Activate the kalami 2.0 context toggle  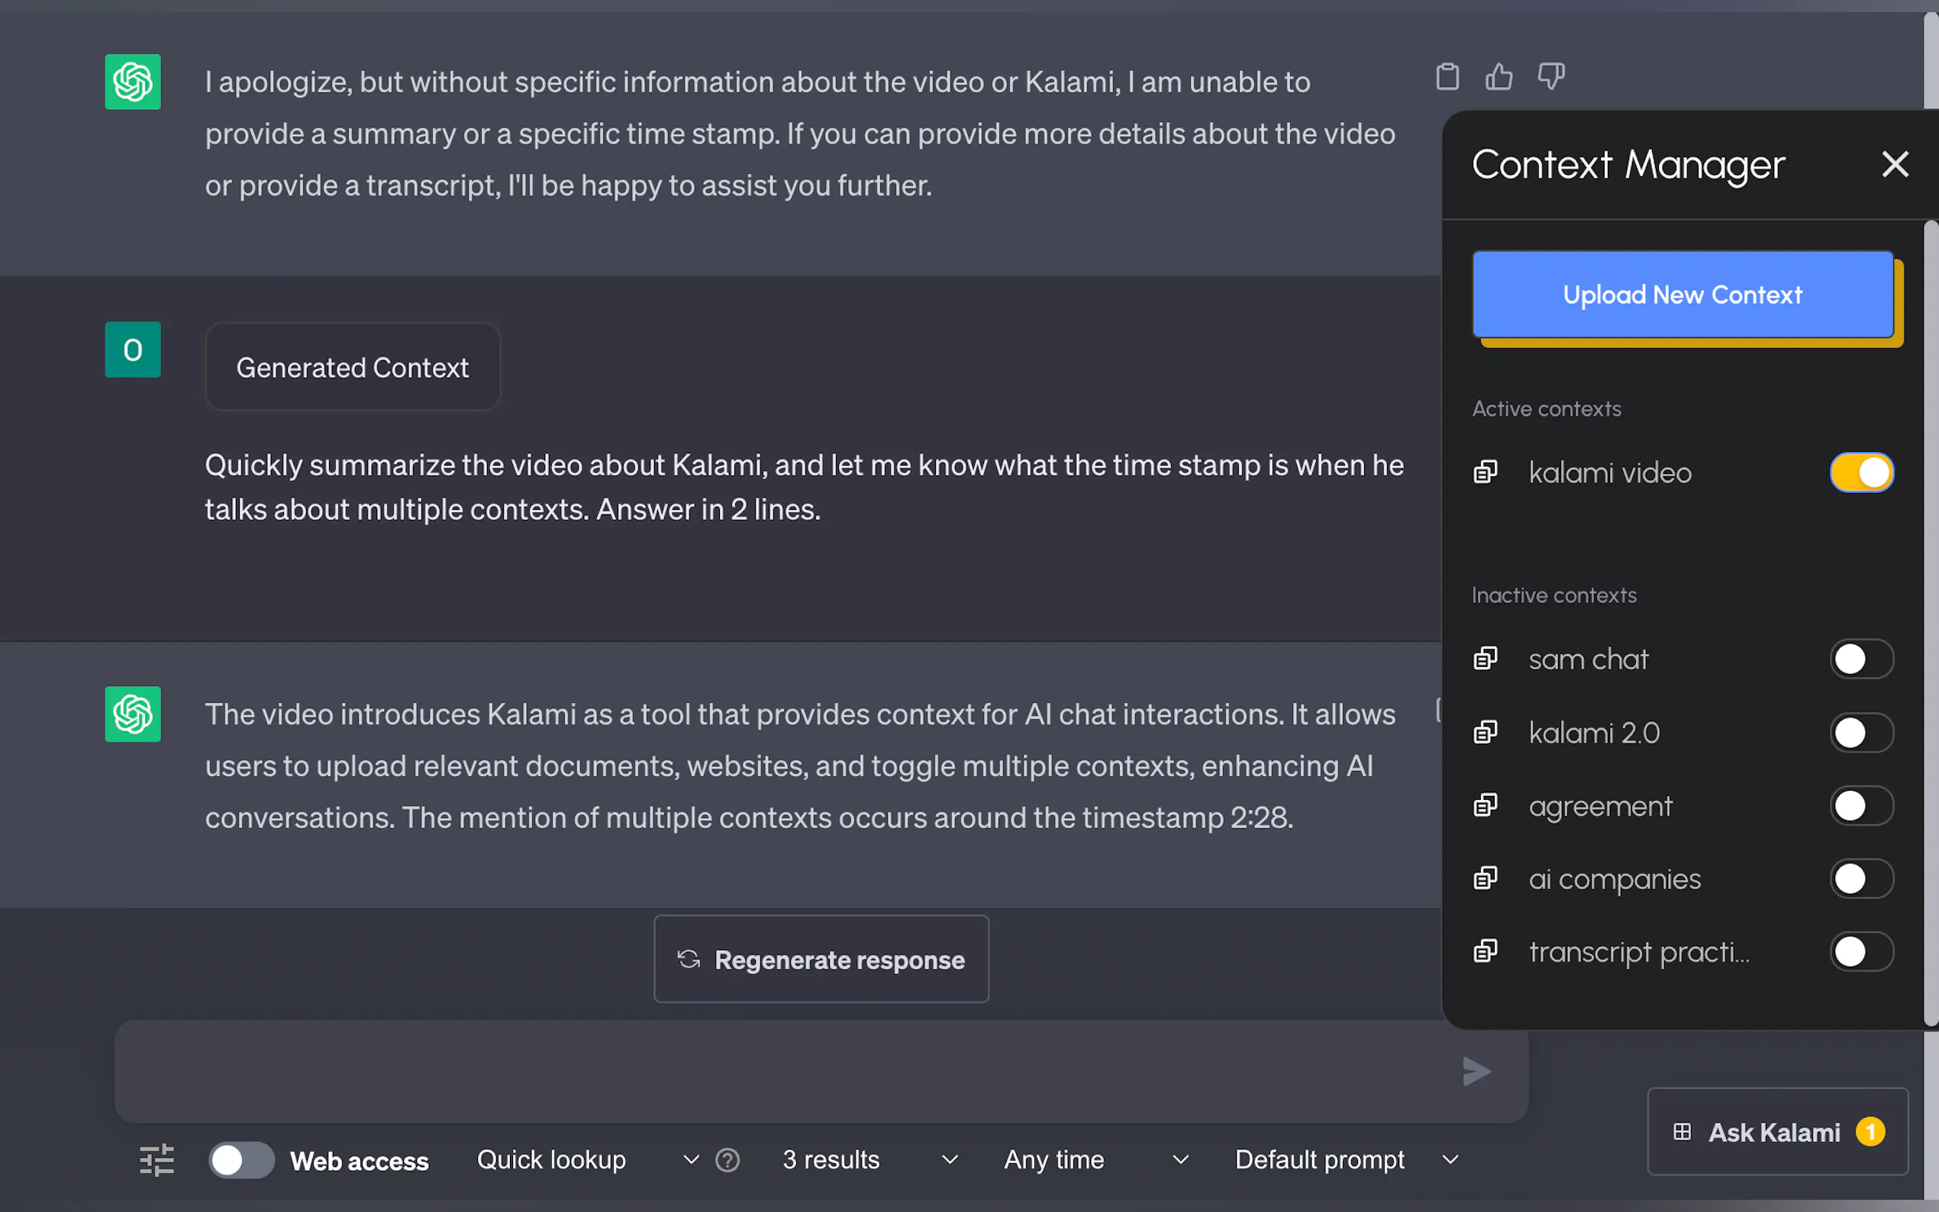coord(1861,733)
